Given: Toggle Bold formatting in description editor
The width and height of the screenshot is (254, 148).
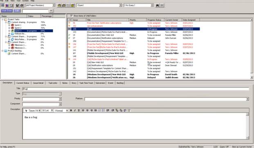Looking at the screenshot, I should 71,110.
